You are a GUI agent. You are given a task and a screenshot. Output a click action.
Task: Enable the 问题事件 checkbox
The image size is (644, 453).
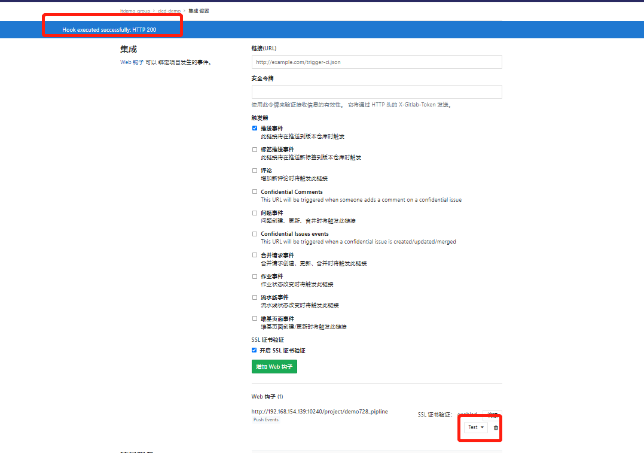255,213
